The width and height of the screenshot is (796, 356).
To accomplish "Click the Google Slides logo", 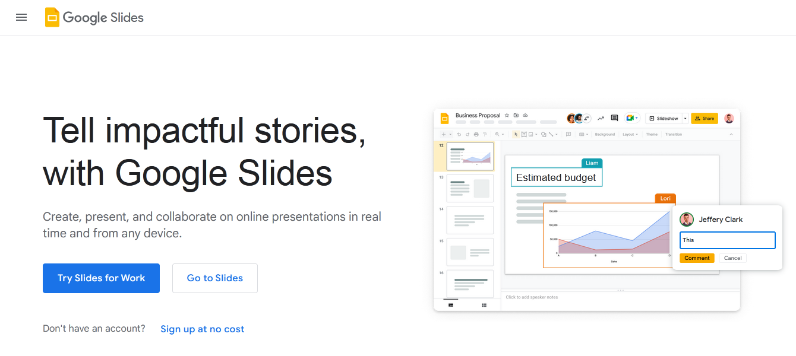I will click(94, 17).
